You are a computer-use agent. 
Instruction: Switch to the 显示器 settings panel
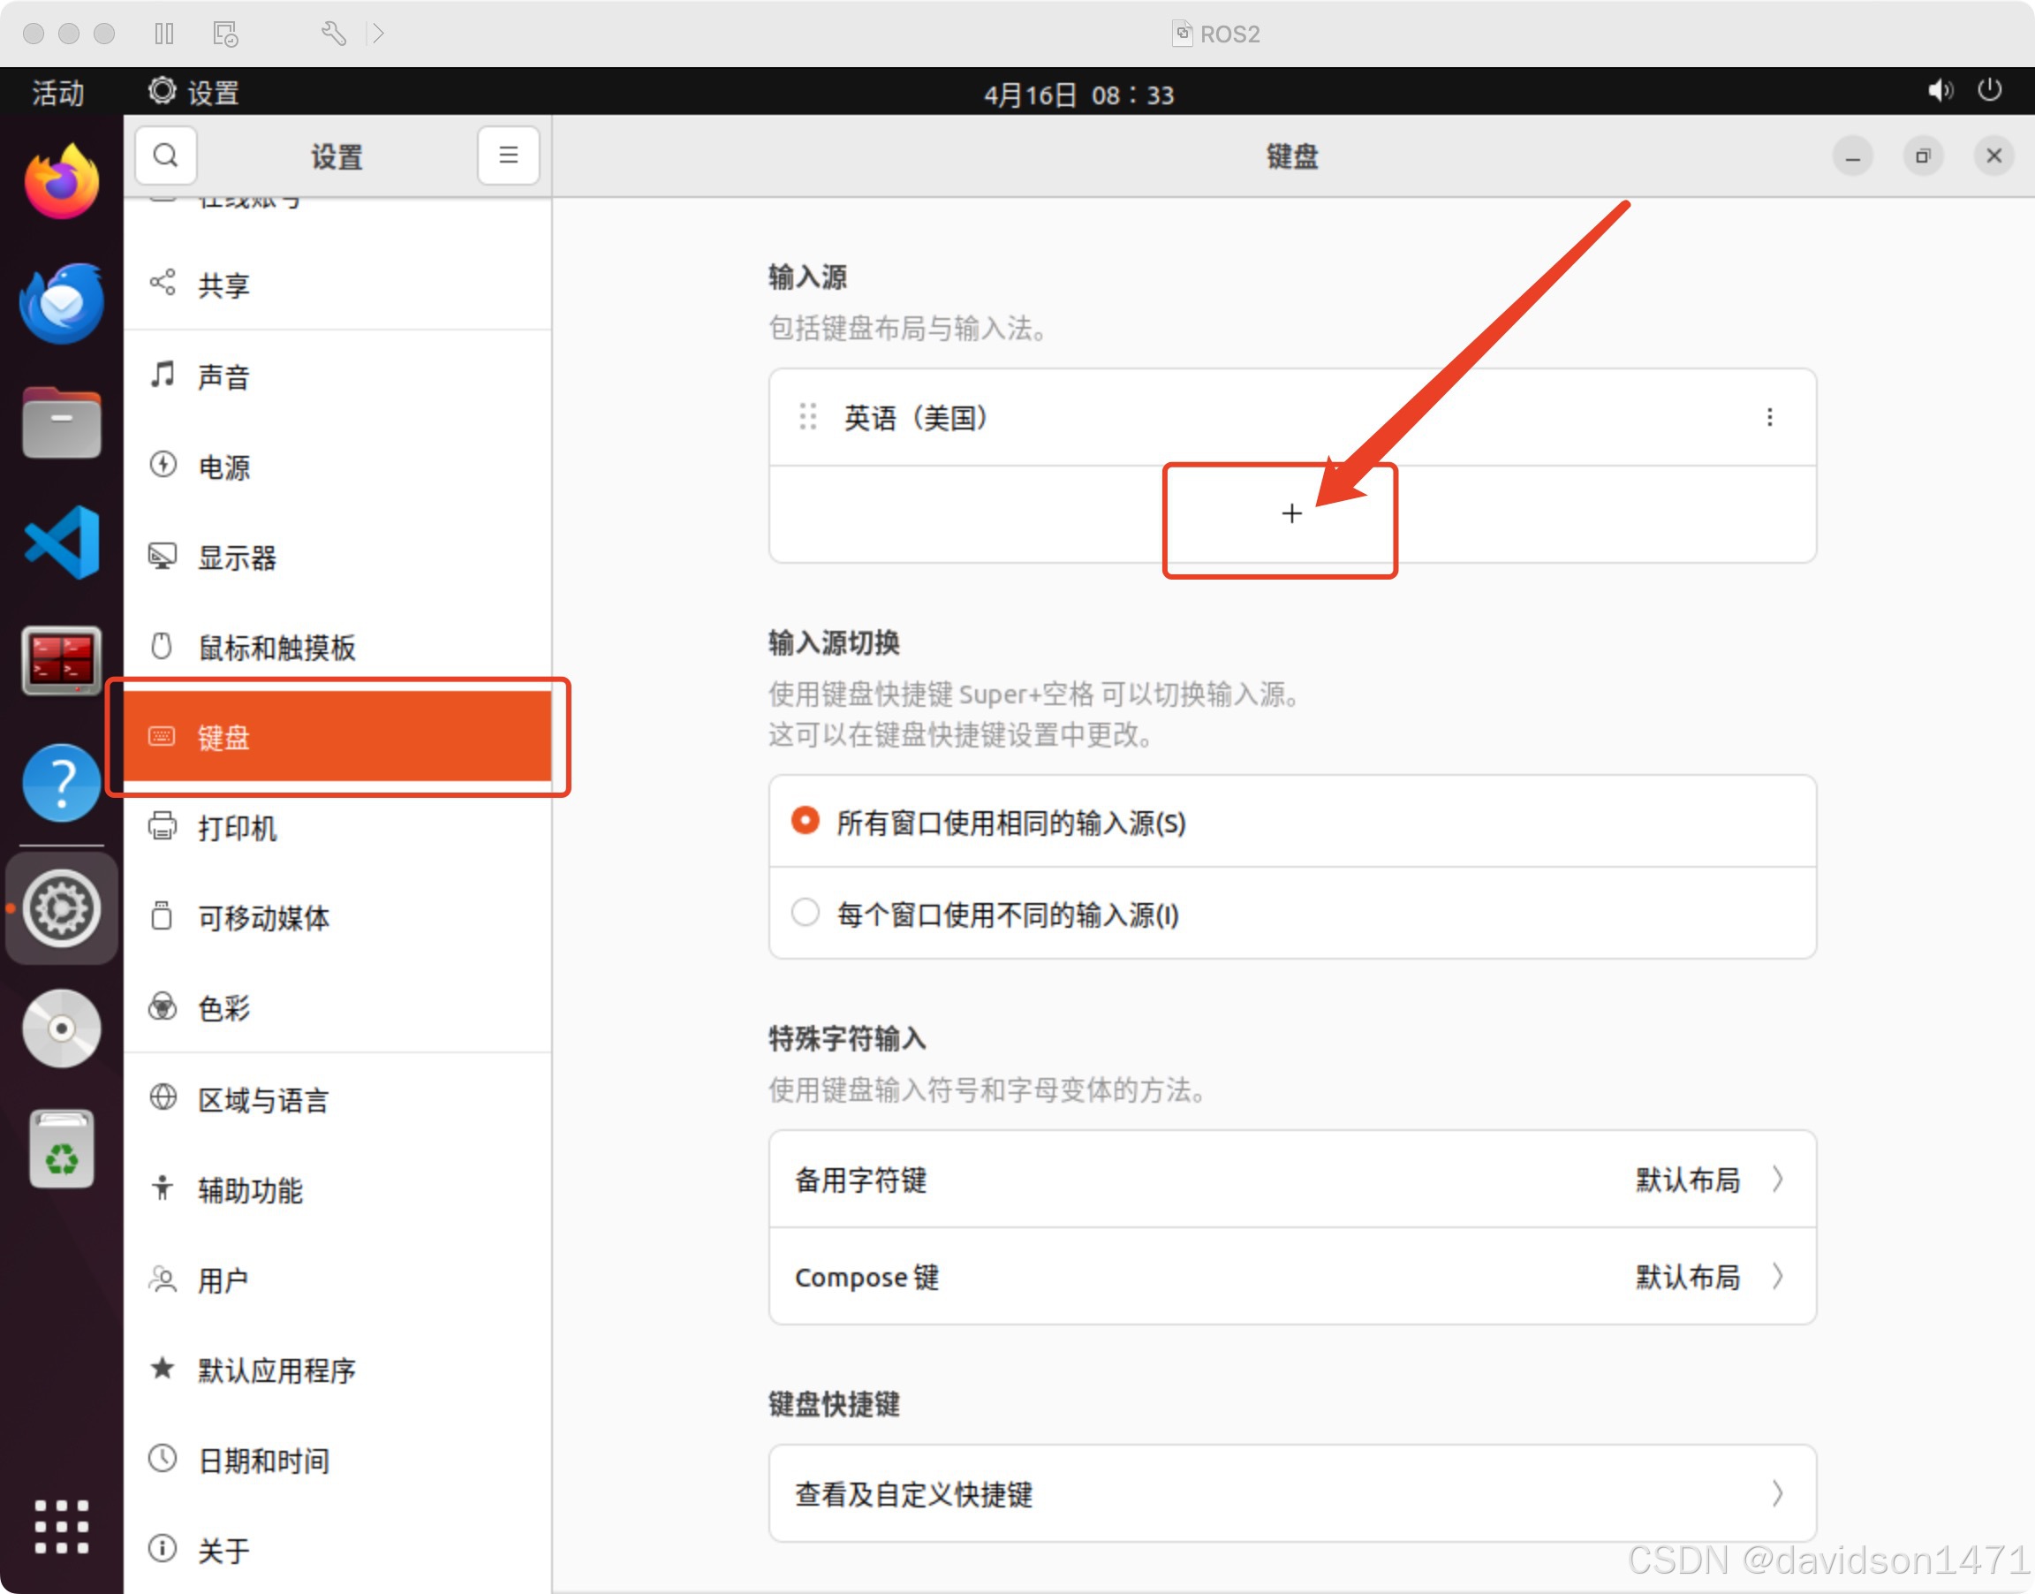point(237,558)
